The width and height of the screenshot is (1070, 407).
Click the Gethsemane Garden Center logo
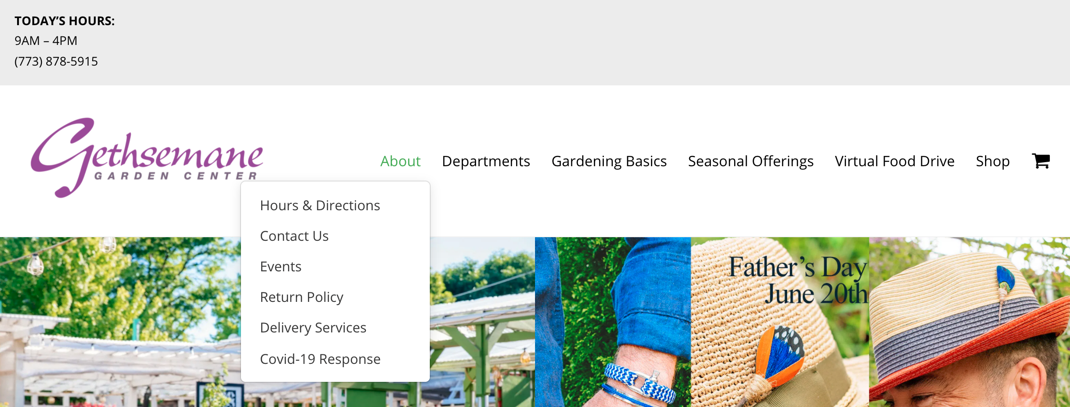147,157
